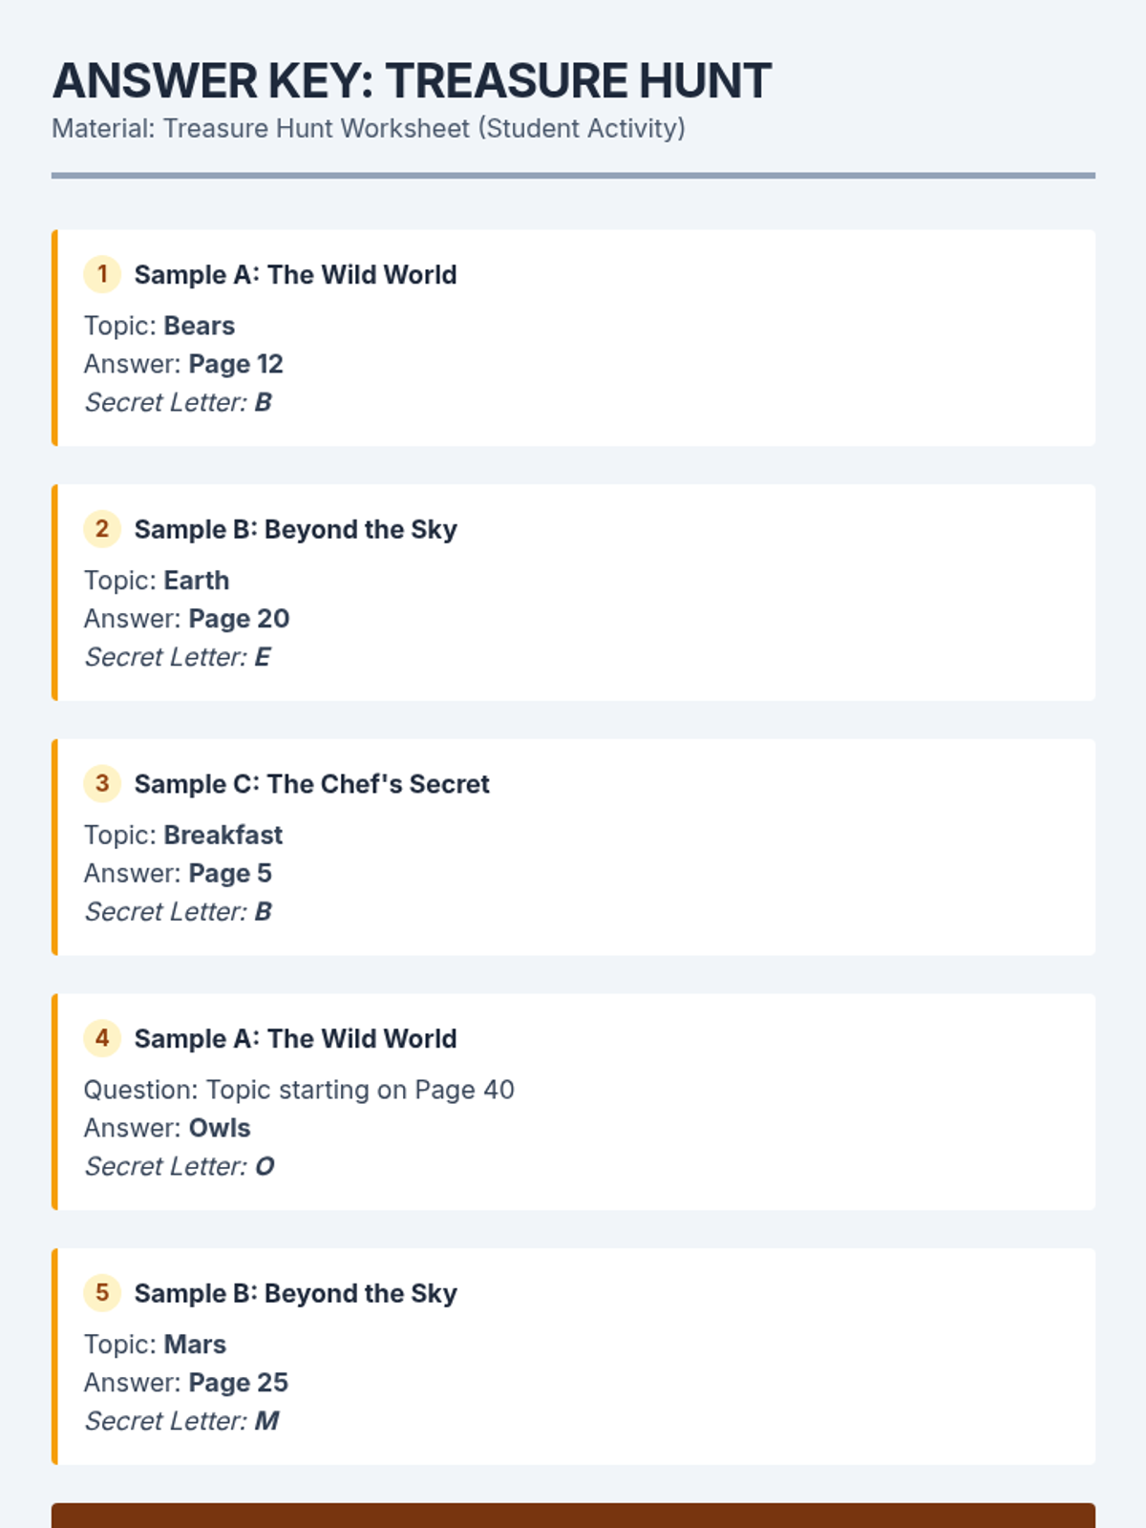Select the Answer: Owls text
Screen dimensions: 1146x1528
click(167, 1128)
